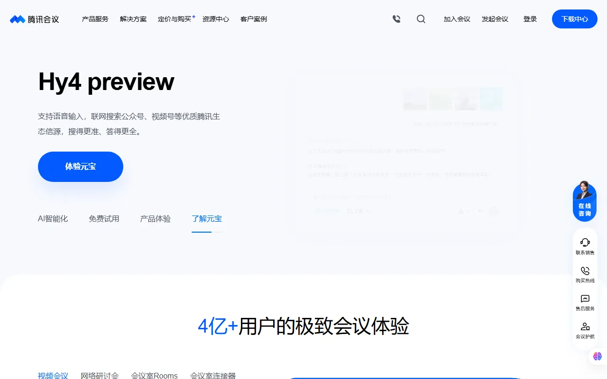Select the 网络研讨会 product tab
The image size is (607, 379).
click(100, 375)
